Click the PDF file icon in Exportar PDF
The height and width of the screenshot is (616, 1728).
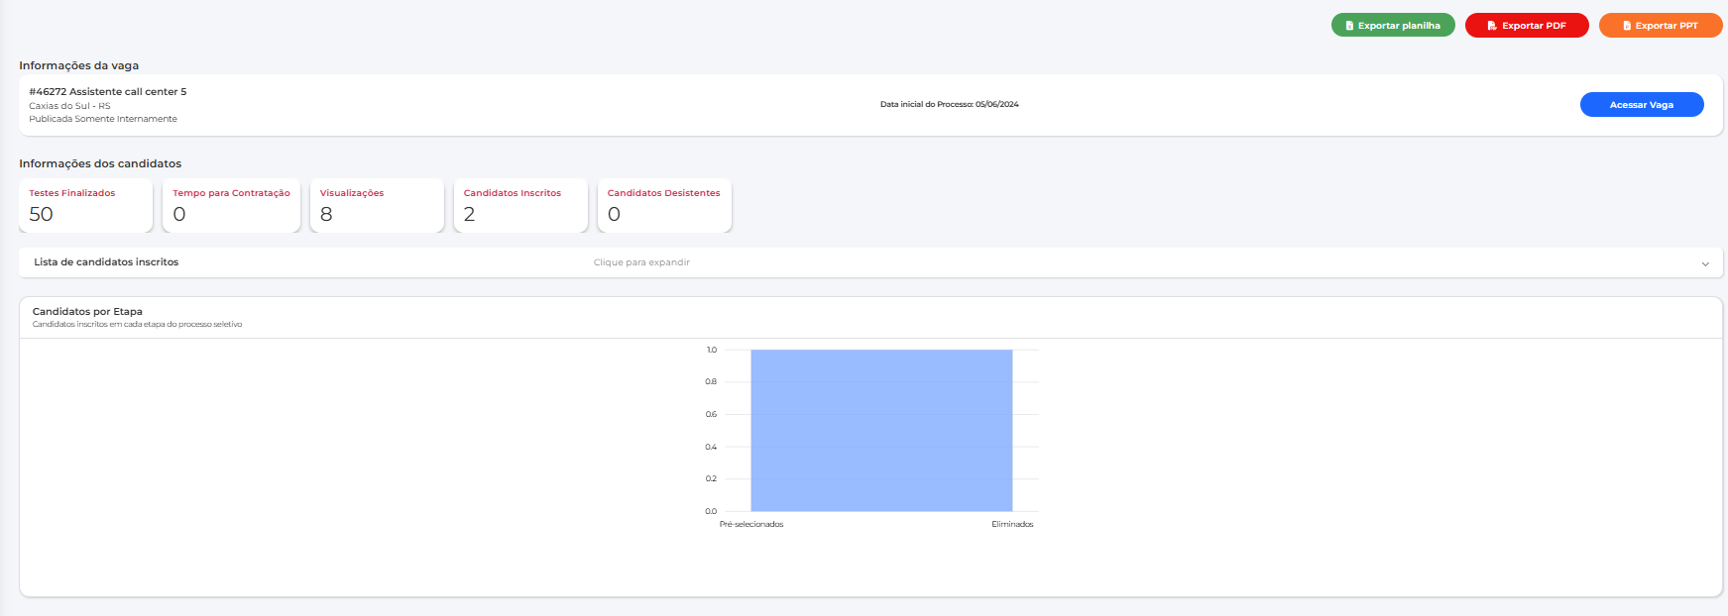coord(1492,26)
